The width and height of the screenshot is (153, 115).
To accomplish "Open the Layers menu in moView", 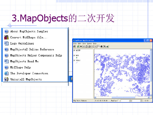I will point(89,44).
